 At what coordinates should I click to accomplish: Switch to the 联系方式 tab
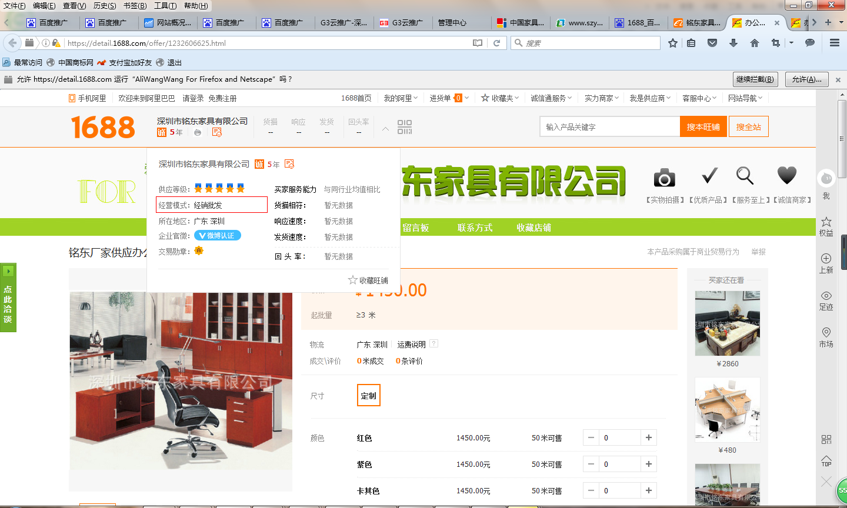point(475,228)
